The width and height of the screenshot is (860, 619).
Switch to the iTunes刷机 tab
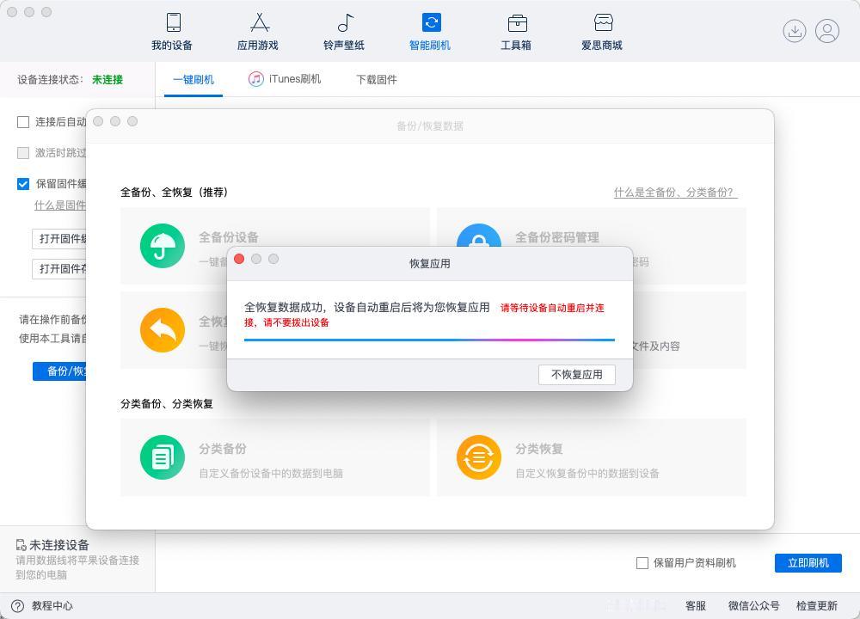click(x=285, y=79)
